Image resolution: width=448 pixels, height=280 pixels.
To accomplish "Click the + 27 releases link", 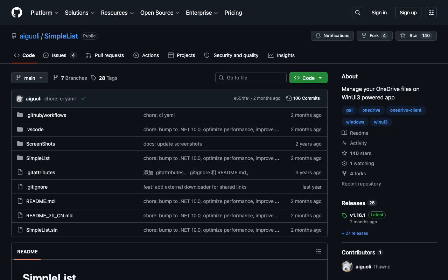I will [x=355, y=233].
